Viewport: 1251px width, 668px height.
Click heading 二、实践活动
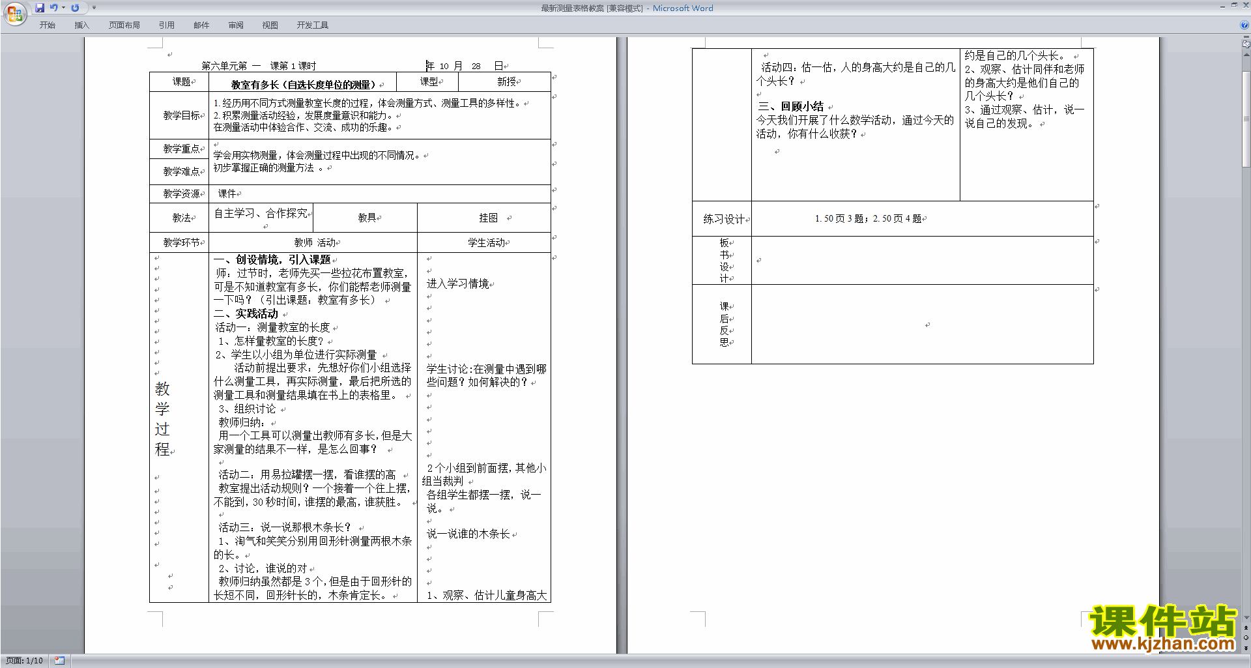(246, 314)
